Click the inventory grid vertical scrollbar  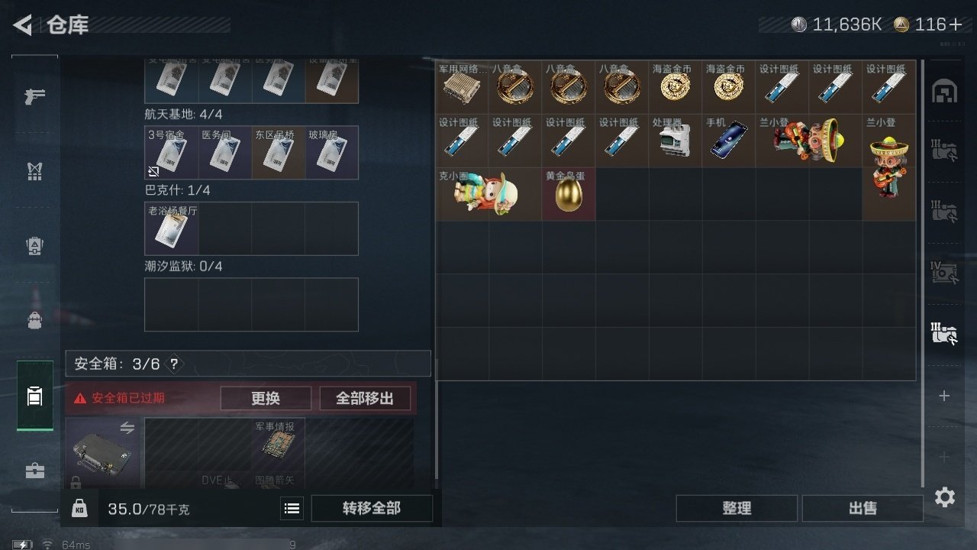(x=923, y=273)
